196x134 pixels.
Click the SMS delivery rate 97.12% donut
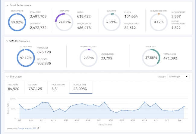pos(26,58)
